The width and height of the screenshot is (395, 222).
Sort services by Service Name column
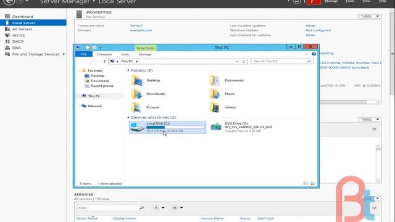pos(212,218)
